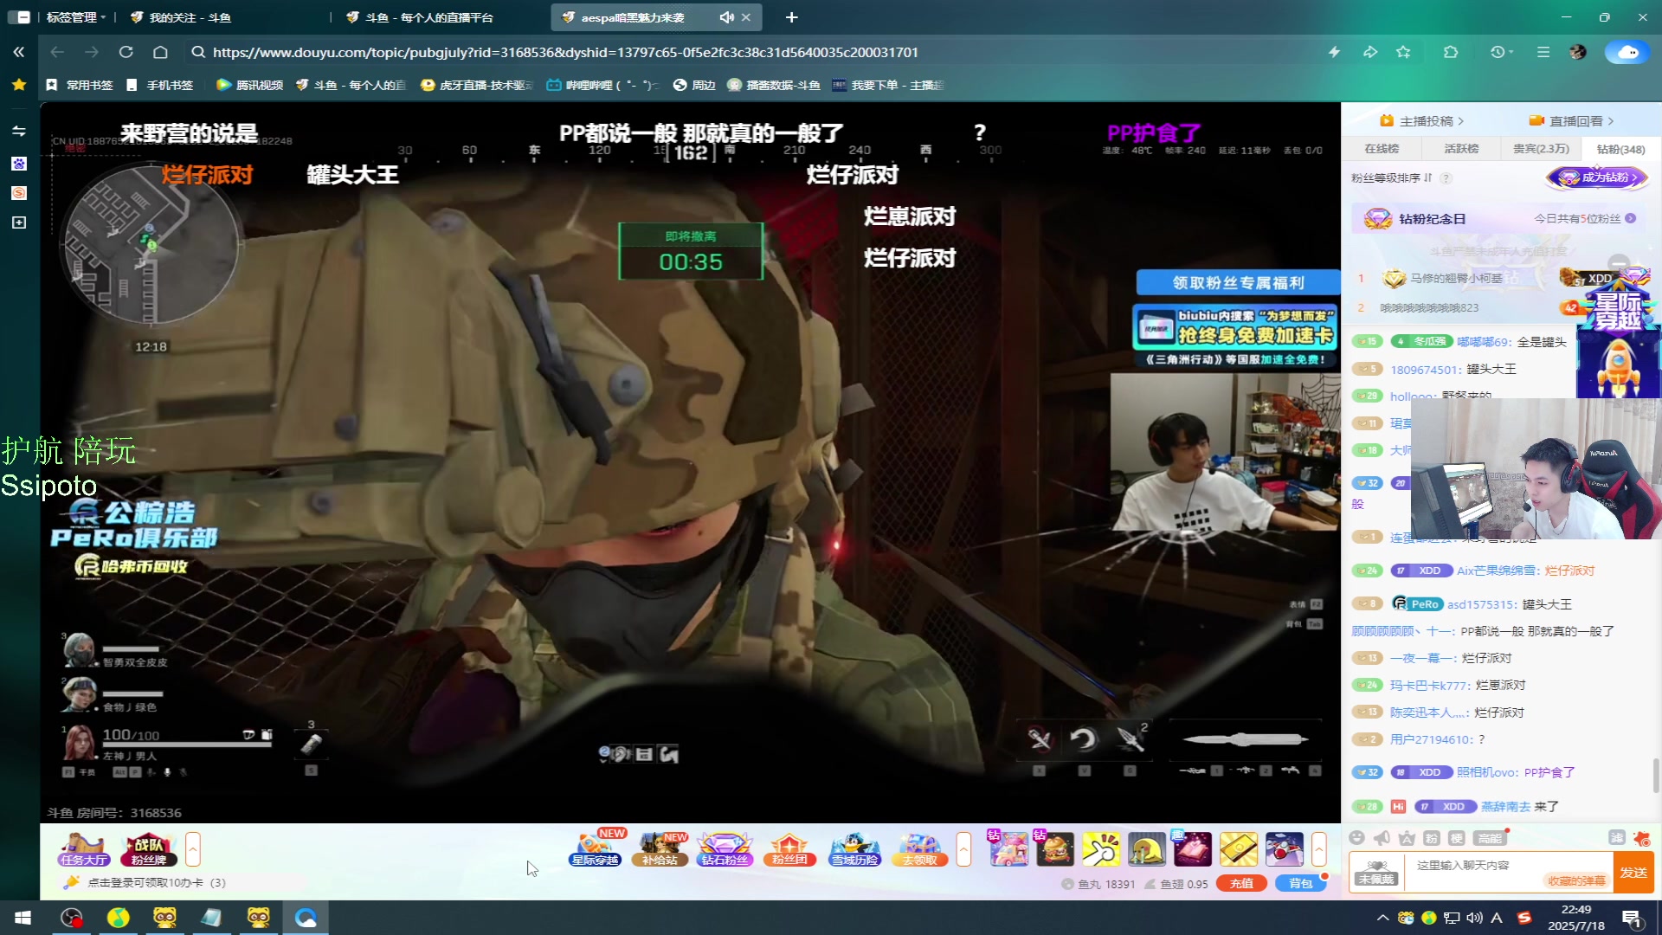Open the 粉丝等级排序 sort dropdown
The height and width of the screenshot is (935, 1662).
(1392, 177)
